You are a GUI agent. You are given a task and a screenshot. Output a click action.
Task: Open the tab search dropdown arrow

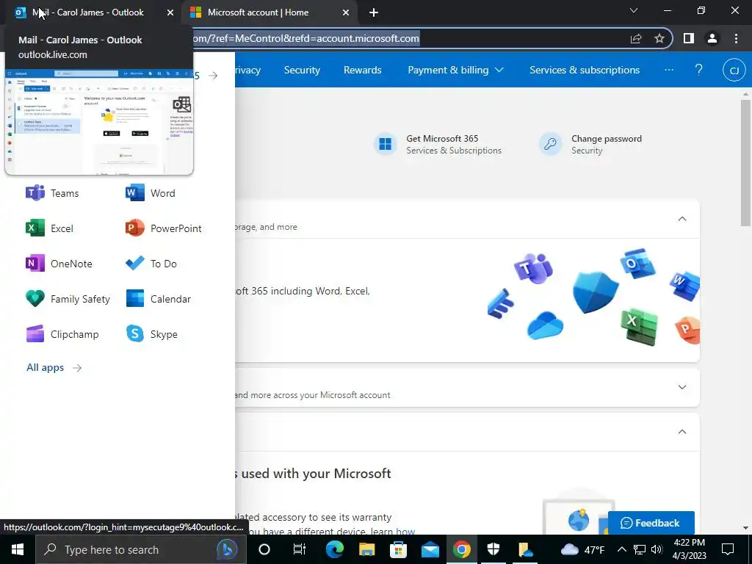634,10
